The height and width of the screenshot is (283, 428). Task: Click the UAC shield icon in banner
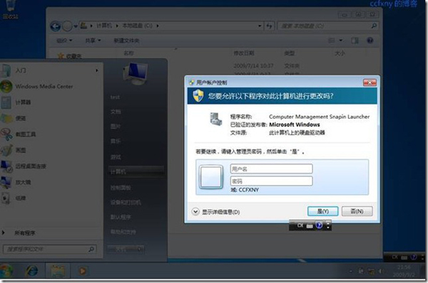pyautogui.click(x=198, y=96)
